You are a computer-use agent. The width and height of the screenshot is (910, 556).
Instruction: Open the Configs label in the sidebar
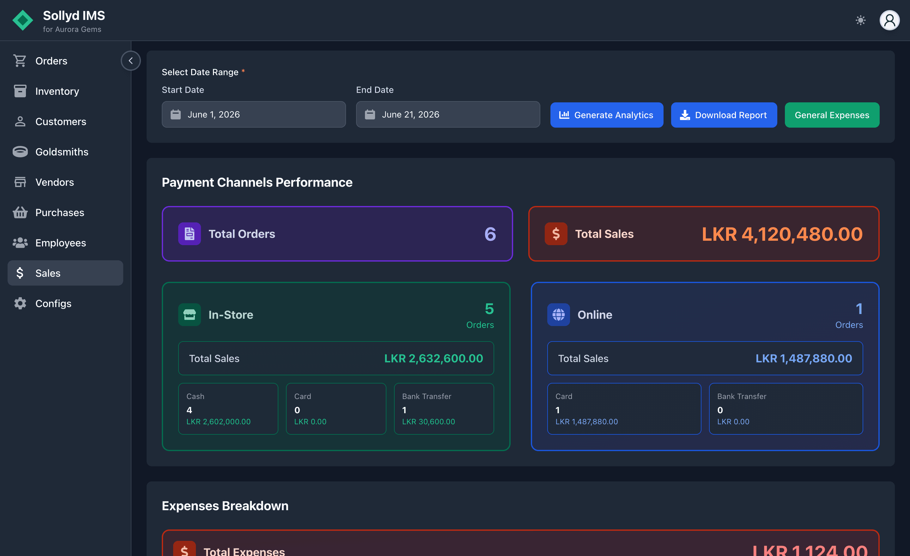[x=53, y=304]
